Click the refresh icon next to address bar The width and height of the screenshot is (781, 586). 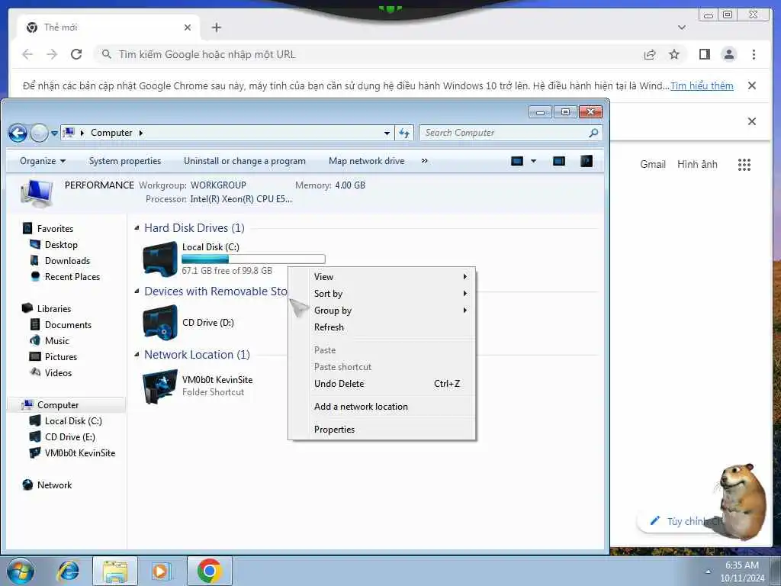point(404,133)
